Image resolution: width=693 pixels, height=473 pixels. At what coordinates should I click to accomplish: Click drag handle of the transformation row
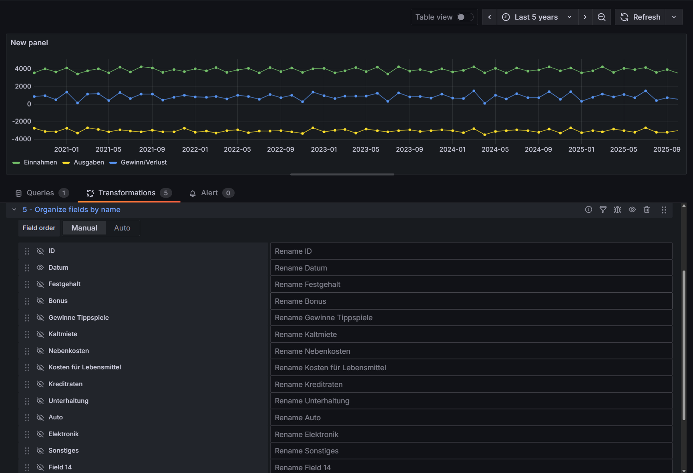coord(664,210)
